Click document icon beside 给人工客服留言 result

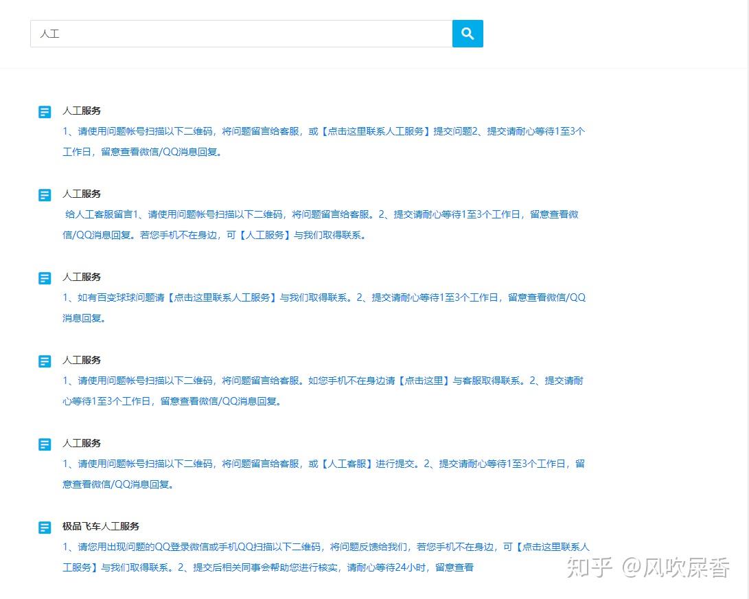[x=45, y=195]
